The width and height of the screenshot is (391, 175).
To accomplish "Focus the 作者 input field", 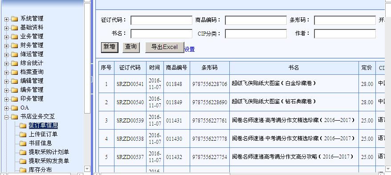I will tap(345, 34).
